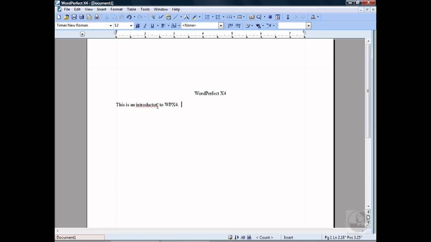Click the QuickFormat paint roller icon

click(x=153, y=17)
